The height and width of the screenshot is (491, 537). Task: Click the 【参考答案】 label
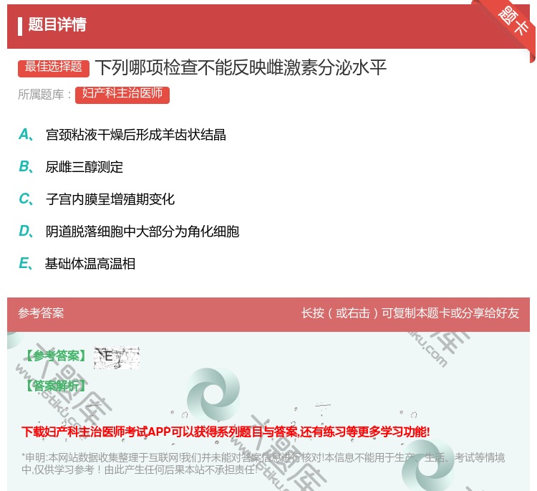(56, 356)
